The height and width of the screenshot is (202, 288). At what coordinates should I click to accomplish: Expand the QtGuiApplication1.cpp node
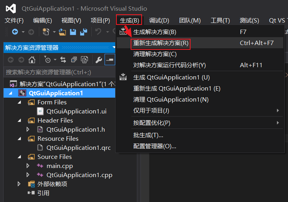[28, 175]
